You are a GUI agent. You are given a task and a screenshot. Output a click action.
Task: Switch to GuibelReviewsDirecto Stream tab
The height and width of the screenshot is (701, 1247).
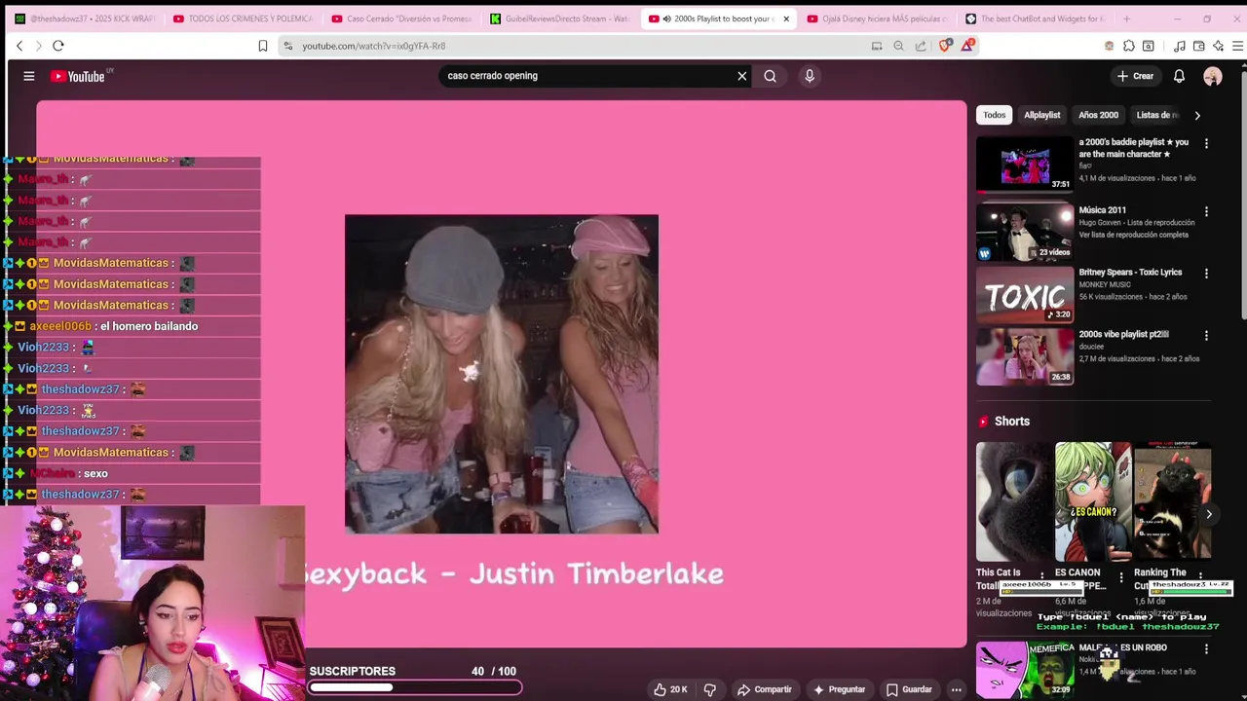[x=559, y=18]
